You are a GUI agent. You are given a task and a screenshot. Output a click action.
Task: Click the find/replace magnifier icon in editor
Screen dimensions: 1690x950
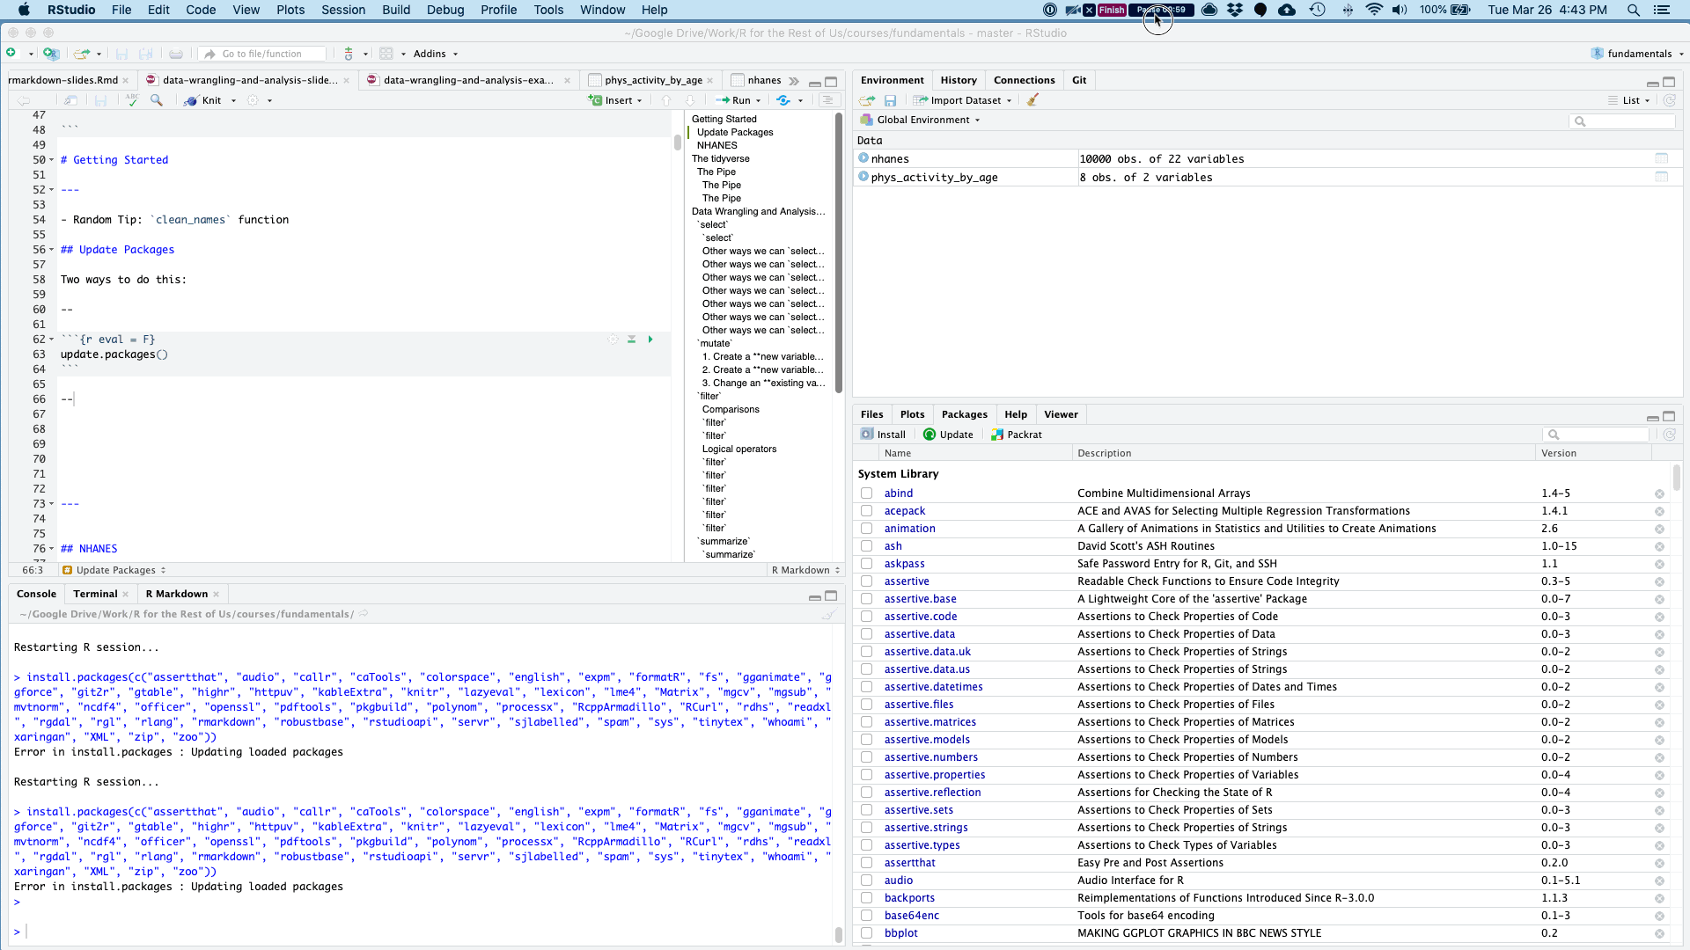point(157,100)
